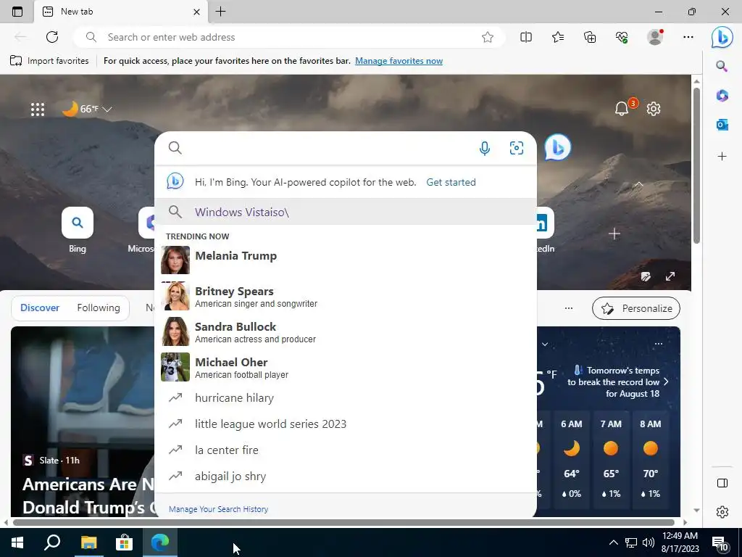
Task: Click the vertical page scrollbar
Action: click(x=696, y=166)
